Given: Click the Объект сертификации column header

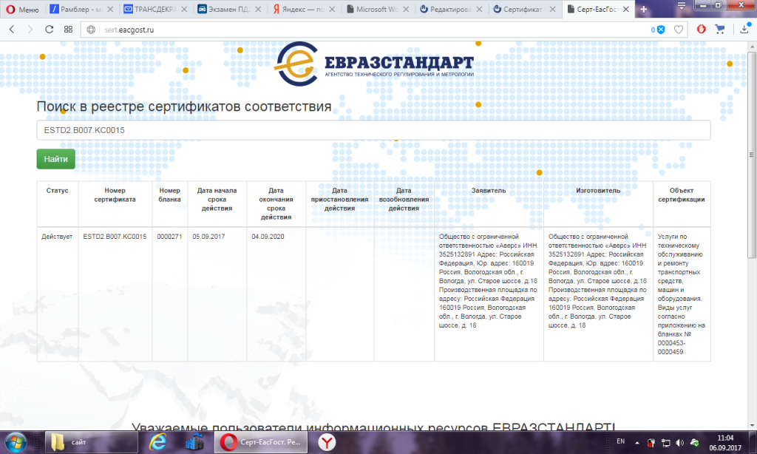Looking at the screenshot, I should pos(681,195).
